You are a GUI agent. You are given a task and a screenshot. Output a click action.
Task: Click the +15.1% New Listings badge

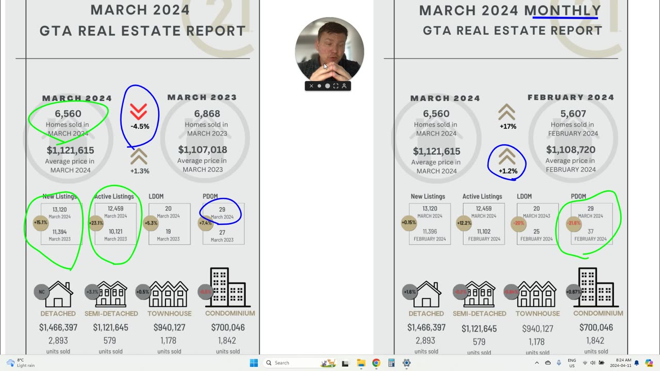[x=41, y=223]
